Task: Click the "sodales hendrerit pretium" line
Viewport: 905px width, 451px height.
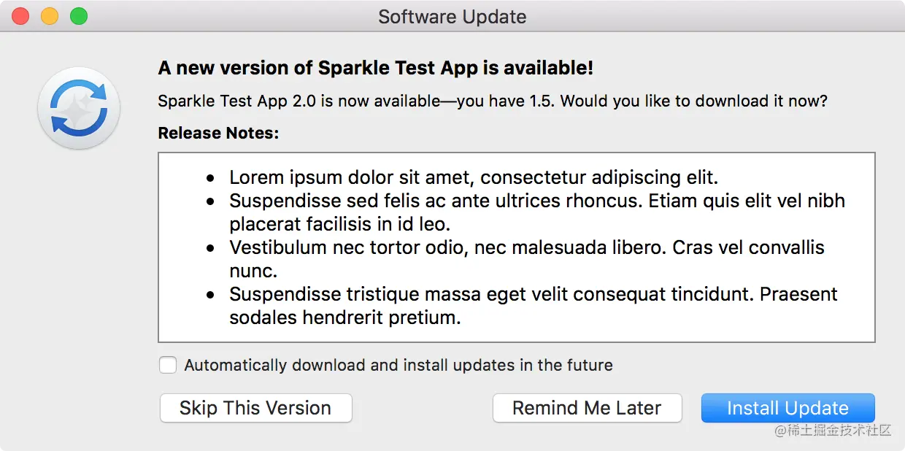Action: point(345,317)
